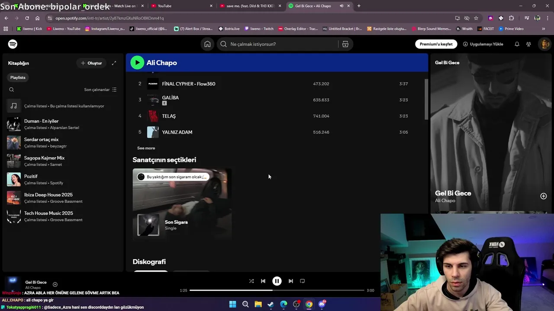The width and height of the screenshot is (554, 311).
Task: Open the FACEIT bookmark
Action: tap(486, 29)
